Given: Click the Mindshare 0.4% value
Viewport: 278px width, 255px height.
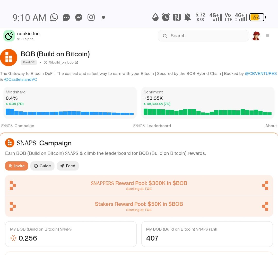Looking at the screenshot, I should click(12, 98).
